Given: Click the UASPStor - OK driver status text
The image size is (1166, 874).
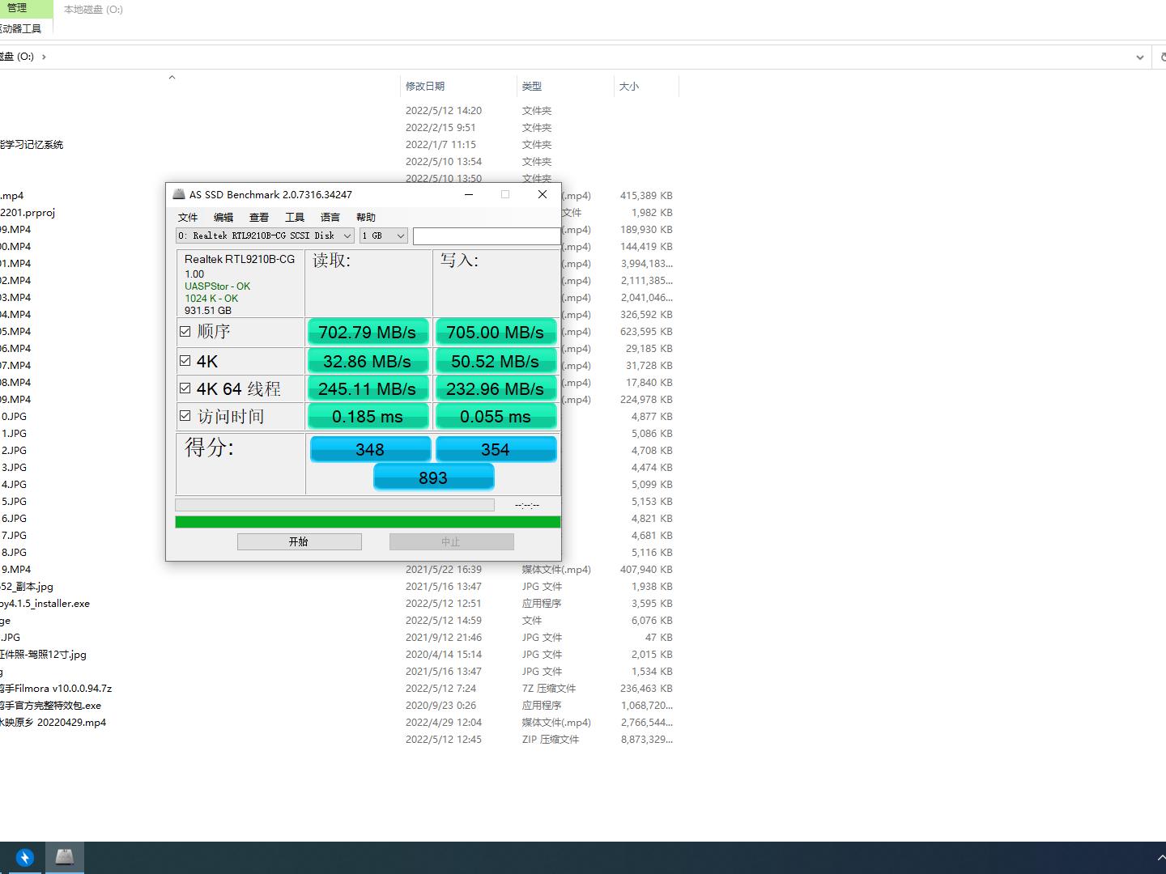Looking at the screenshot, I should (x=217, y=286).
